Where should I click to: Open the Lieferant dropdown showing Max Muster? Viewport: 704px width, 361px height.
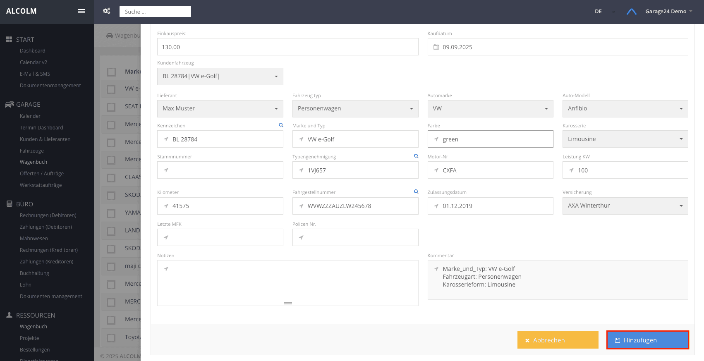point(220,109)
